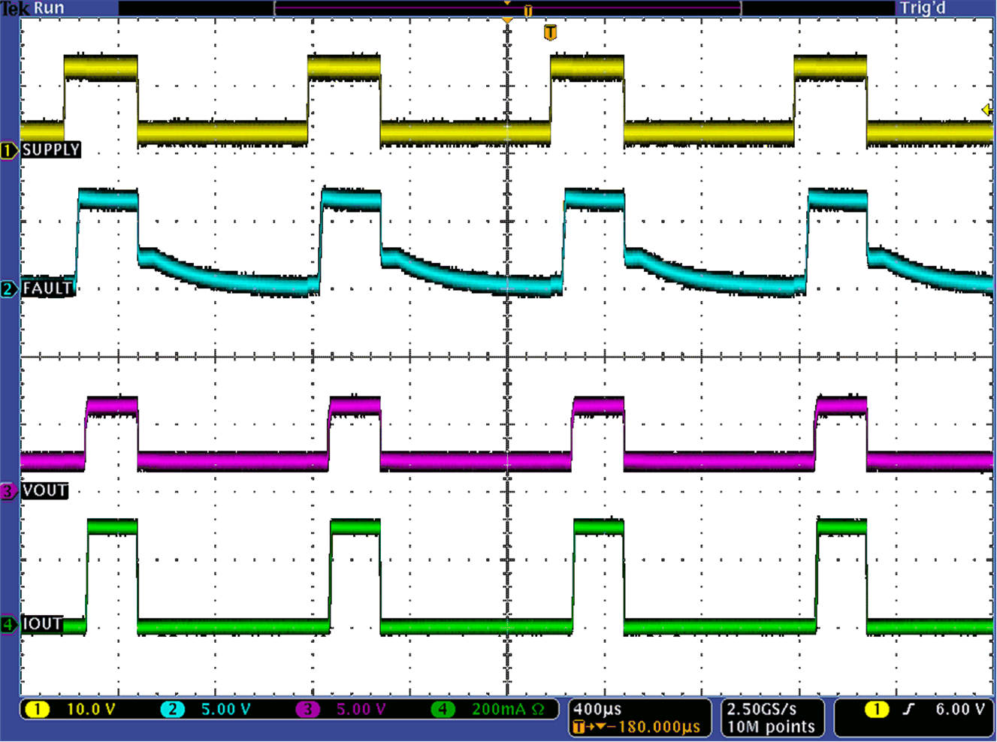Click the trigger level arrow on right edge
Image resolution: width=997 pixels, height=742 pixels.
point(986,110)
